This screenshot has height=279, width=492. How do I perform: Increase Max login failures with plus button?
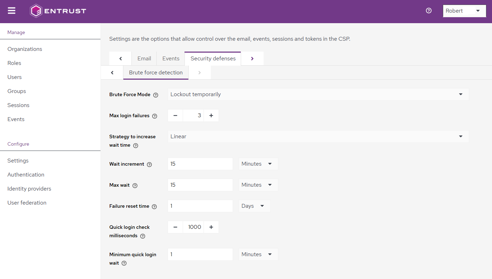(211, 115)
